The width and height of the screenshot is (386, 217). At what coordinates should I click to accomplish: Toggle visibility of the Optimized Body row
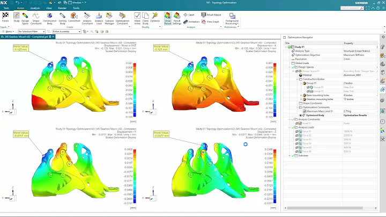click(301, 115)
